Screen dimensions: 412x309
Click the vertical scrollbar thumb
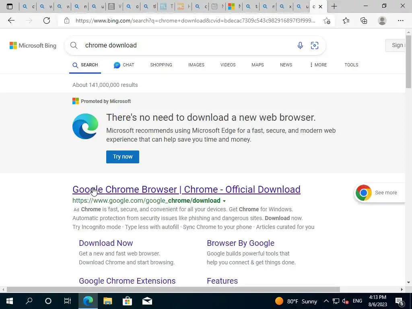pos(409,62)
